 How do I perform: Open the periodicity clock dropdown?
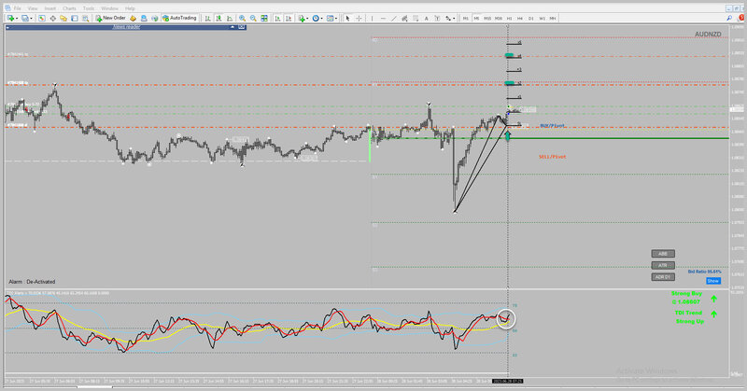pos(317,18)
